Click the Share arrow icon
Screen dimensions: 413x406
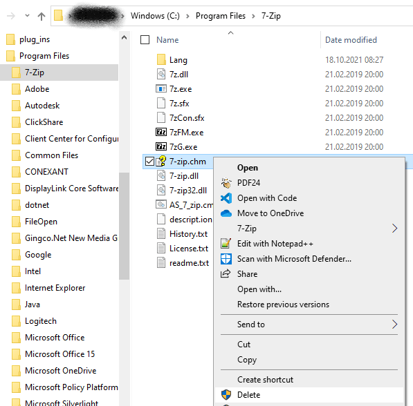tap(226, 273)
